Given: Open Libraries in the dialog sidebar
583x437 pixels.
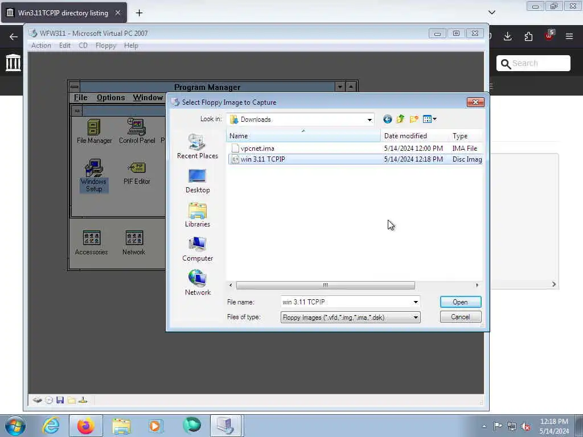Looking at the screenshot, I should coord(198,215).
